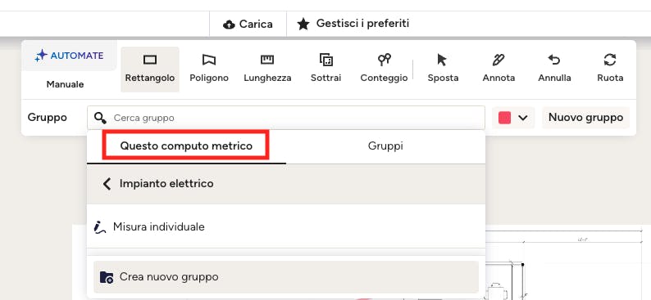
Task: Open the Questo computo metrico tab
Action: 186,146
